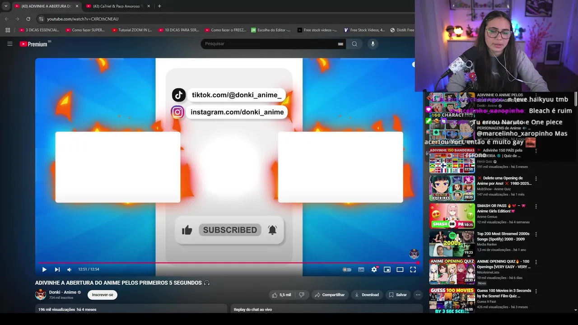The image size is (578, 325).
Task: Click the SUBSCRIBED button in the video
Action: click(230, 230)
